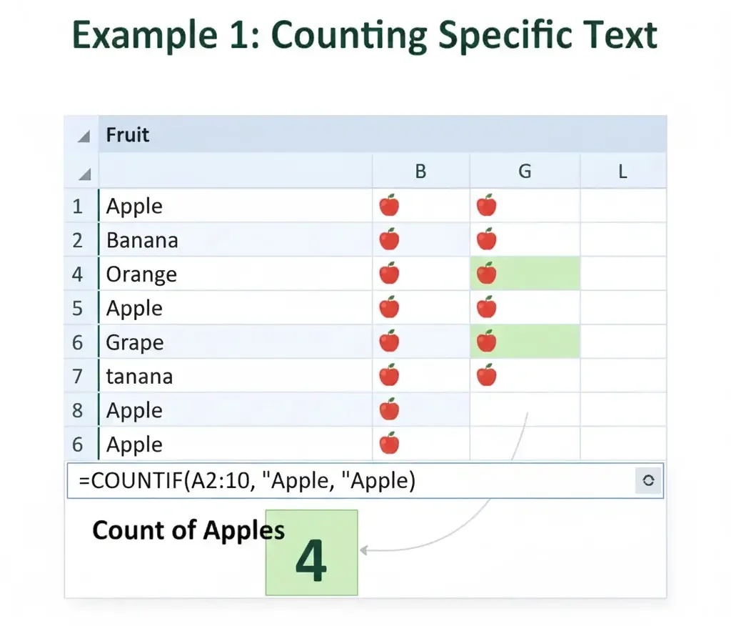Select the Orange text cell
The image size is (731, 626).
[141, 274]
